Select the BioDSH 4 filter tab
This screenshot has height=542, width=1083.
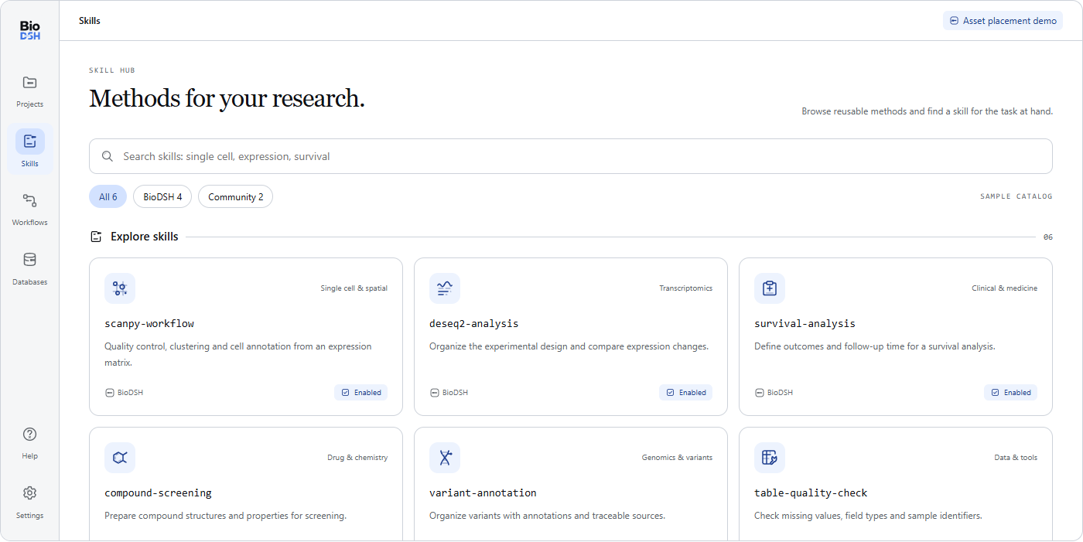(162, 196)
